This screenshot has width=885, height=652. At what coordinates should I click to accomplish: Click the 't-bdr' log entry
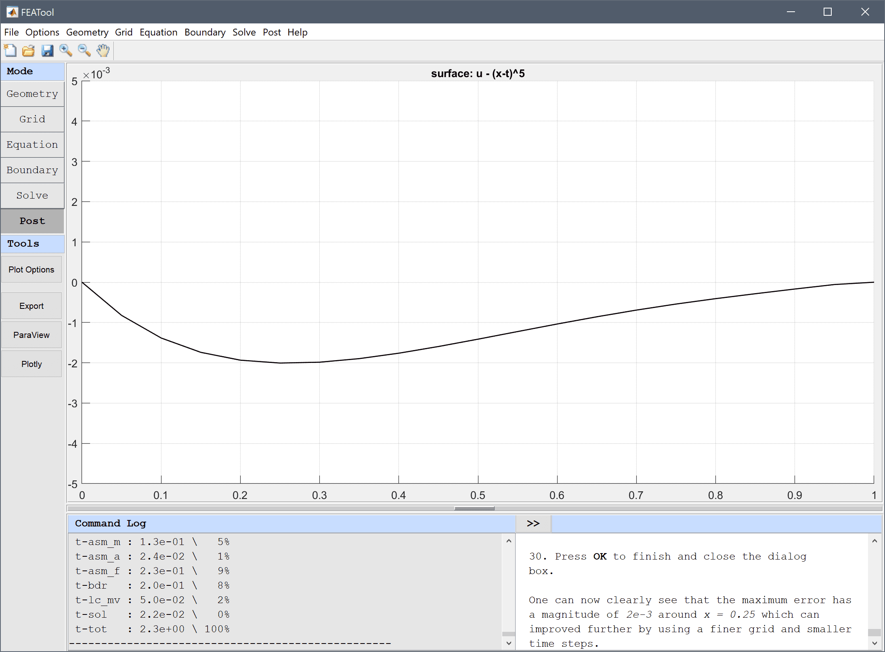pos(152,585)
